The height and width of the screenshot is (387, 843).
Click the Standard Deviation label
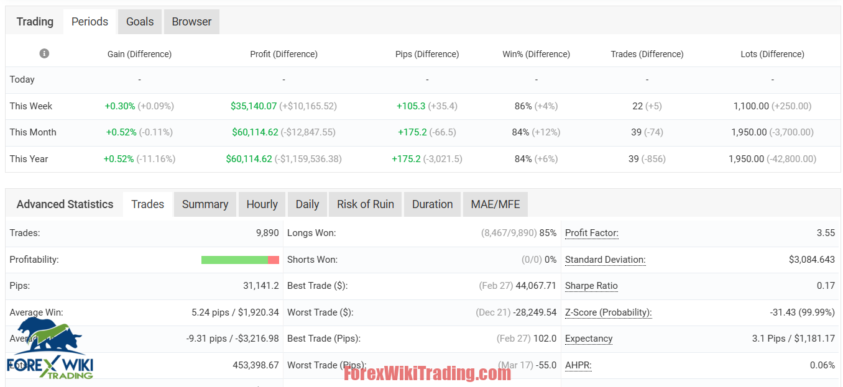coord(606,260)
